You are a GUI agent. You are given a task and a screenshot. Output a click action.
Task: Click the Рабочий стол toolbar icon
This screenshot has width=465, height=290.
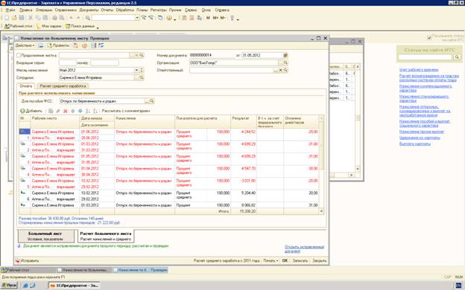coord(7,26)
